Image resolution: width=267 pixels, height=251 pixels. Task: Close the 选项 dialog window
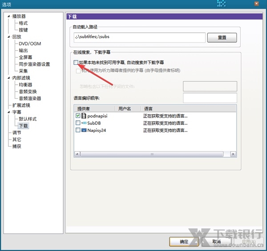coord(257,4)
